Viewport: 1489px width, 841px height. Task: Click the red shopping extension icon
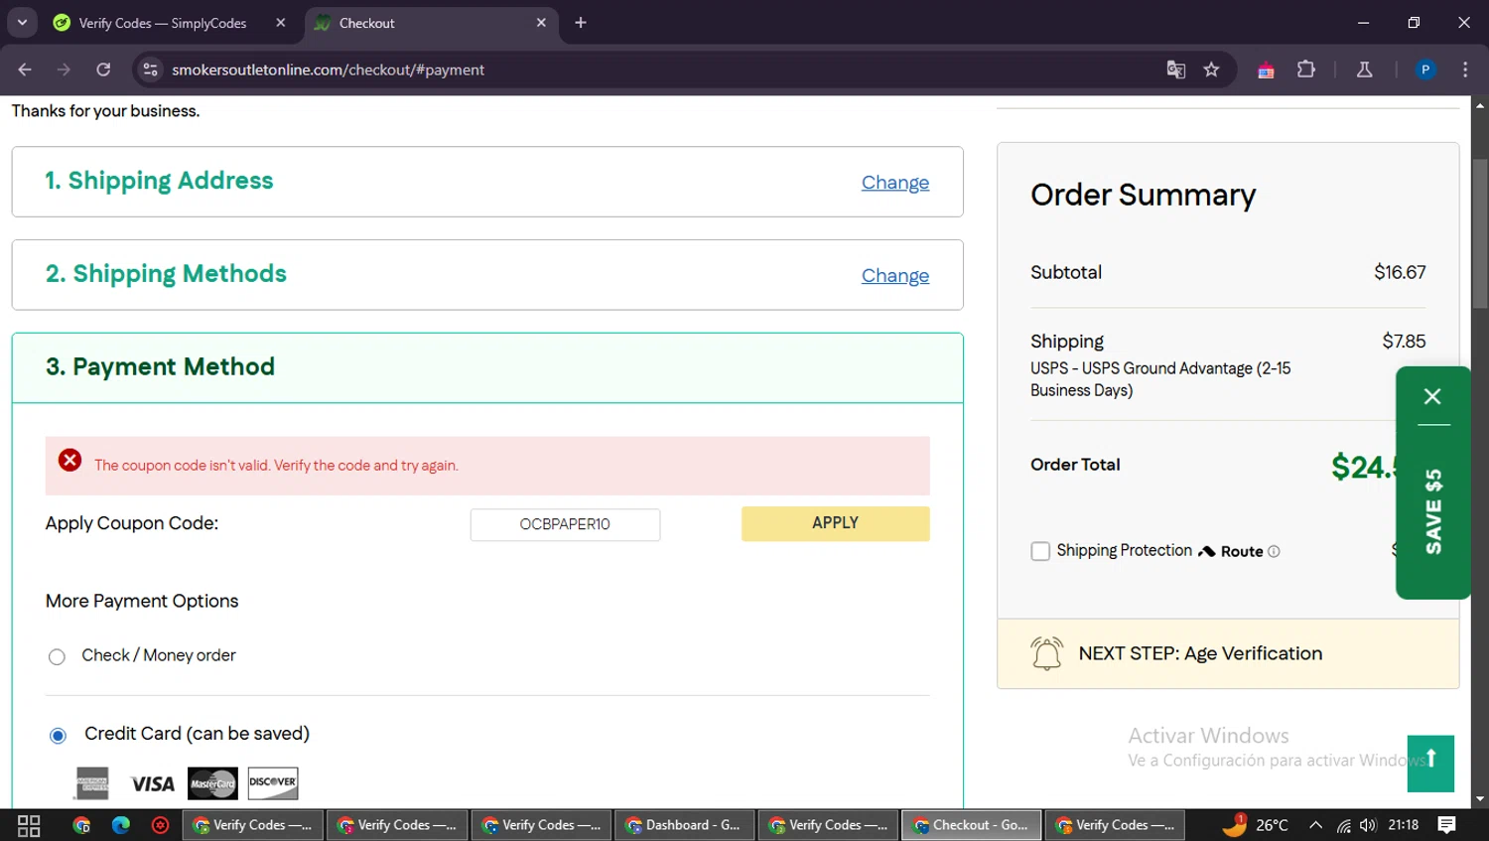point(1266,70)
